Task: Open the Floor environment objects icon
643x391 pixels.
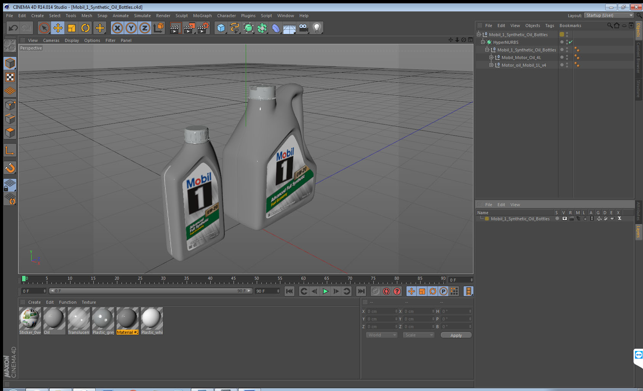Action: coord(290,28)
